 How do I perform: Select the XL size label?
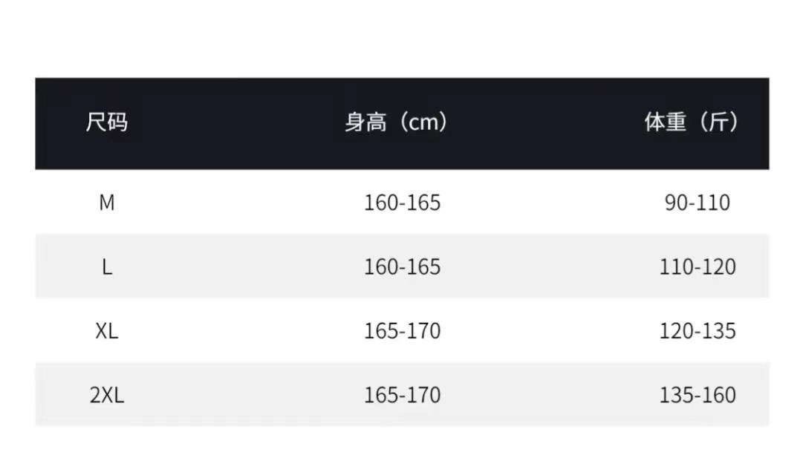(107, 331)
